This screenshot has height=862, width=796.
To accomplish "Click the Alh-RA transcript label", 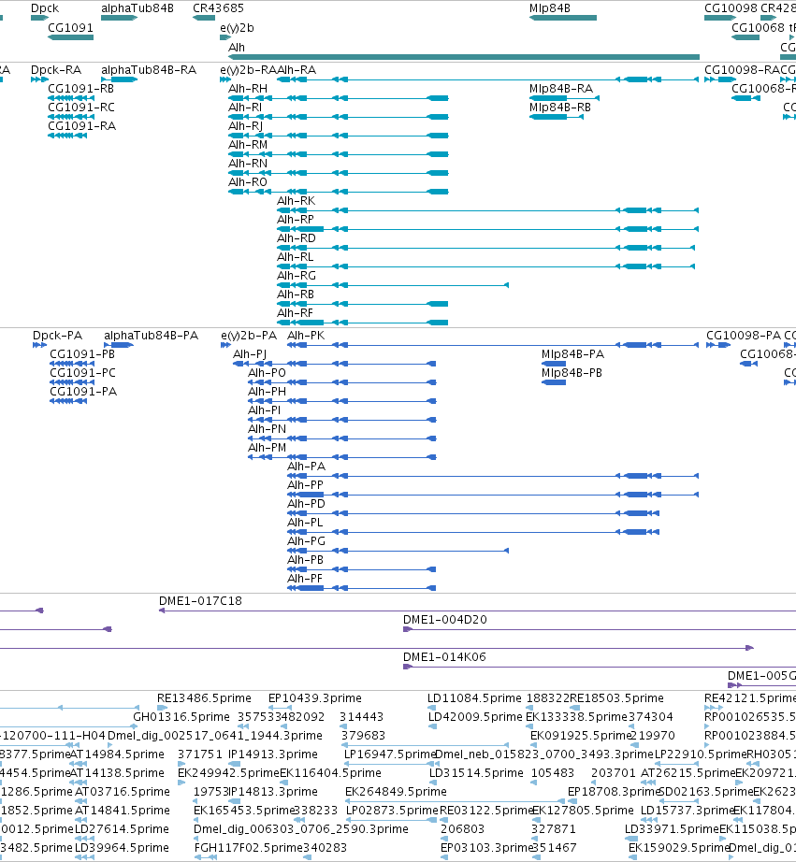I will click(297, 70).
